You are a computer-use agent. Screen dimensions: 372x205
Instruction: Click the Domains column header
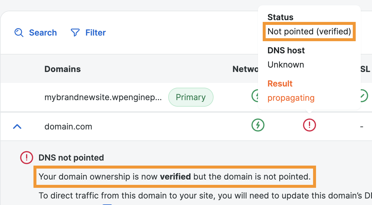point(62,69)
